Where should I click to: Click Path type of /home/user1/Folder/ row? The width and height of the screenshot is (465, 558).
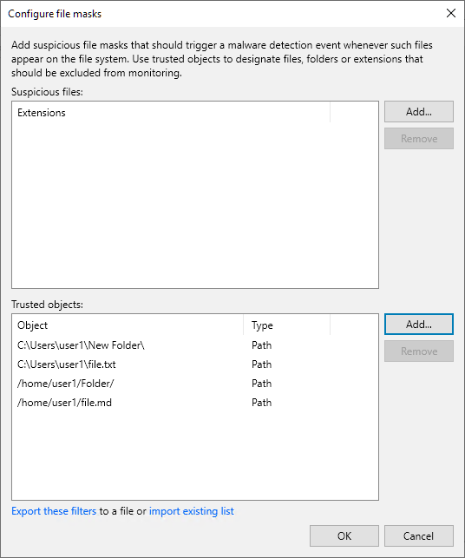261,384
